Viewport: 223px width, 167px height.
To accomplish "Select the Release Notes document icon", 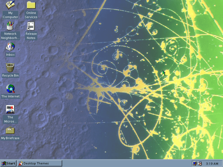I will [x=31, y=26].
